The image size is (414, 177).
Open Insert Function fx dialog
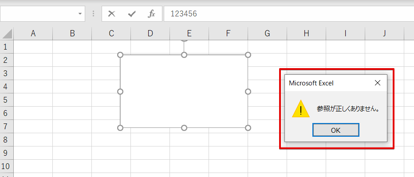coord(151,14)
